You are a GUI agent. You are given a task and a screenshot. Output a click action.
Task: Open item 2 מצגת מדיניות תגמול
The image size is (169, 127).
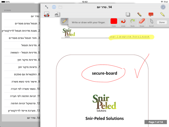pyautogui.click(x=21, y=31)
